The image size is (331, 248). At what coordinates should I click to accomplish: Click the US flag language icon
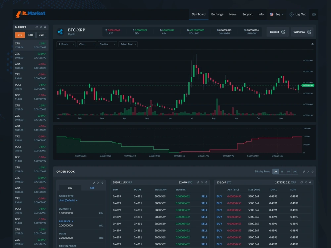[x=271, y=14]
